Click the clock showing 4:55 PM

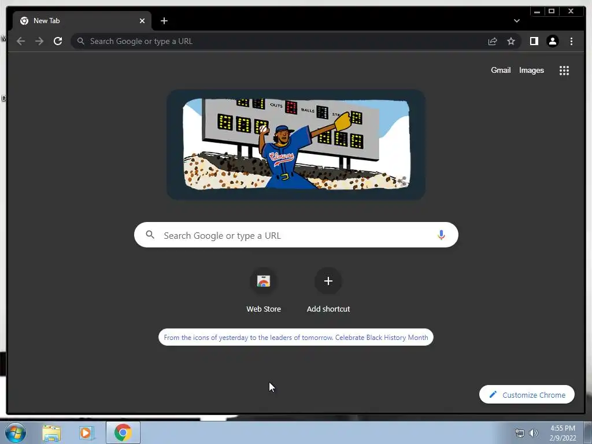point(563,428)
